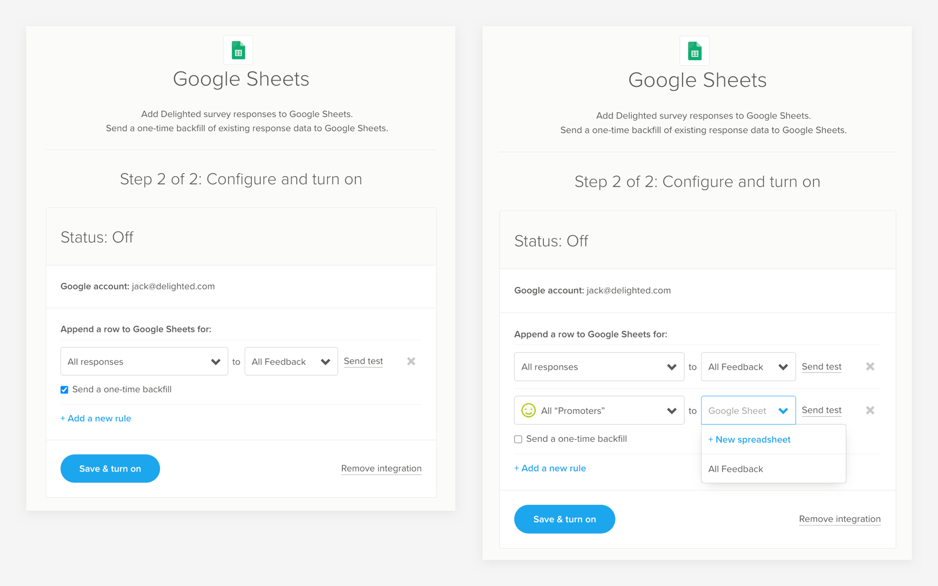
Task: Open All Feedback dropdown in left panel
Action: pyautogui.click(x=291, y=361)
